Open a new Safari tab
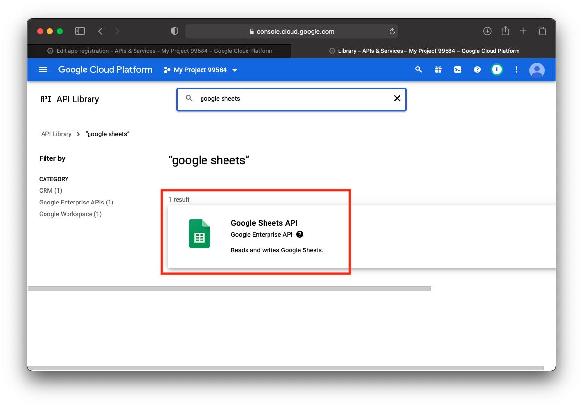This screenshot has height=407, width=583. click(x=523, y=31)
